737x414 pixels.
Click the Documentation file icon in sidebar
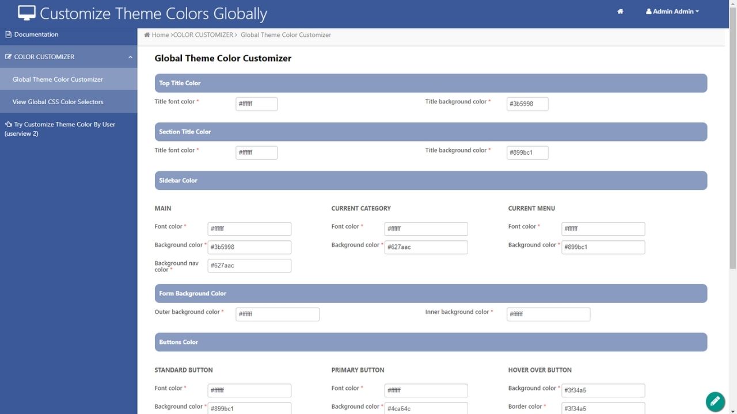[x=8, y=34]
